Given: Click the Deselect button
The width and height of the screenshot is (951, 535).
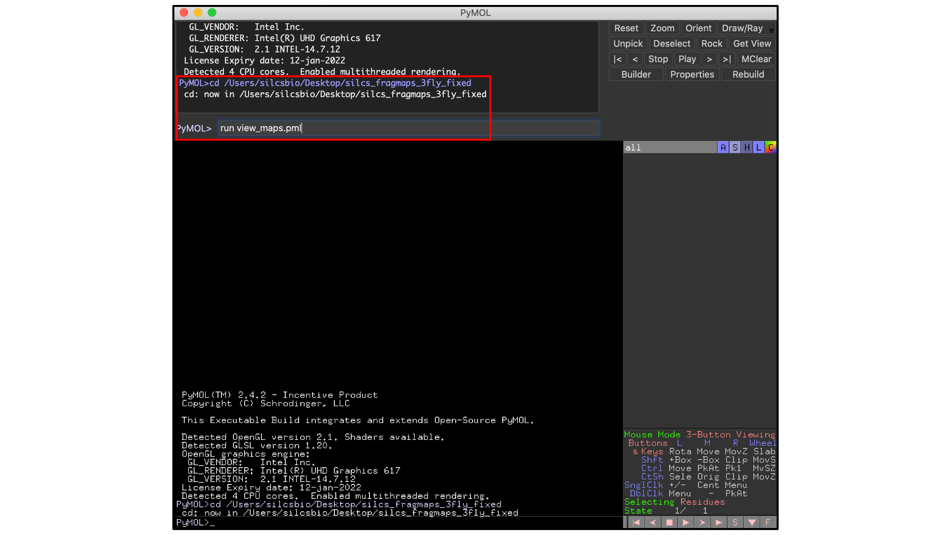Looking at the screenshot, I should pyautogui.click(x=672, y=44).
